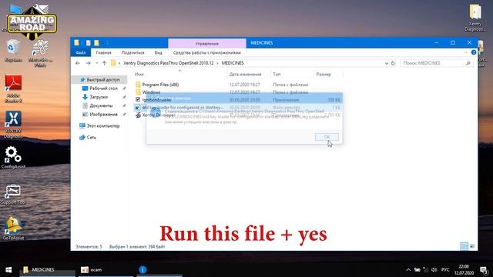
Task: Open Изображения in the sidebar
Action: [103, 115]
